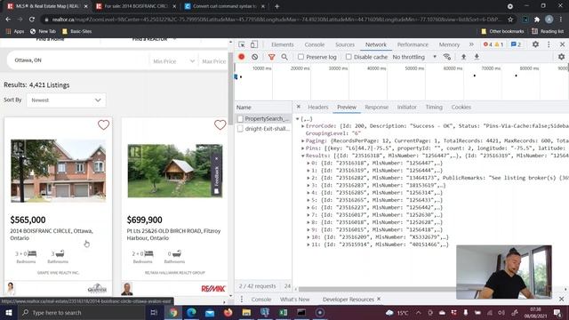This screenshot has width=569, height=320.
Task: Import HAR file upload arrow
Action: pyautogui.click(x=463, y=57)
